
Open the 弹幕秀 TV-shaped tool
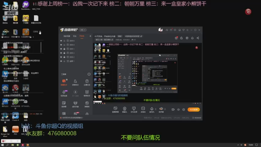[x=87, y=104]
